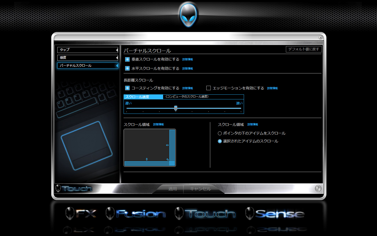Open 詳細情報 link for edge motion
The height and width of the screenshot is (236, 377).
coord(272,88)
